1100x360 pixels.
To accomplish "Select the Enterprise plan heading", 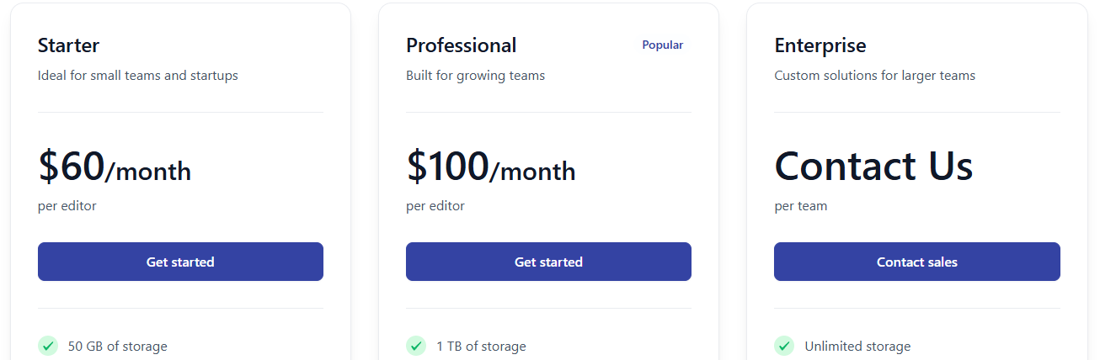I will (x=820, y=45).
